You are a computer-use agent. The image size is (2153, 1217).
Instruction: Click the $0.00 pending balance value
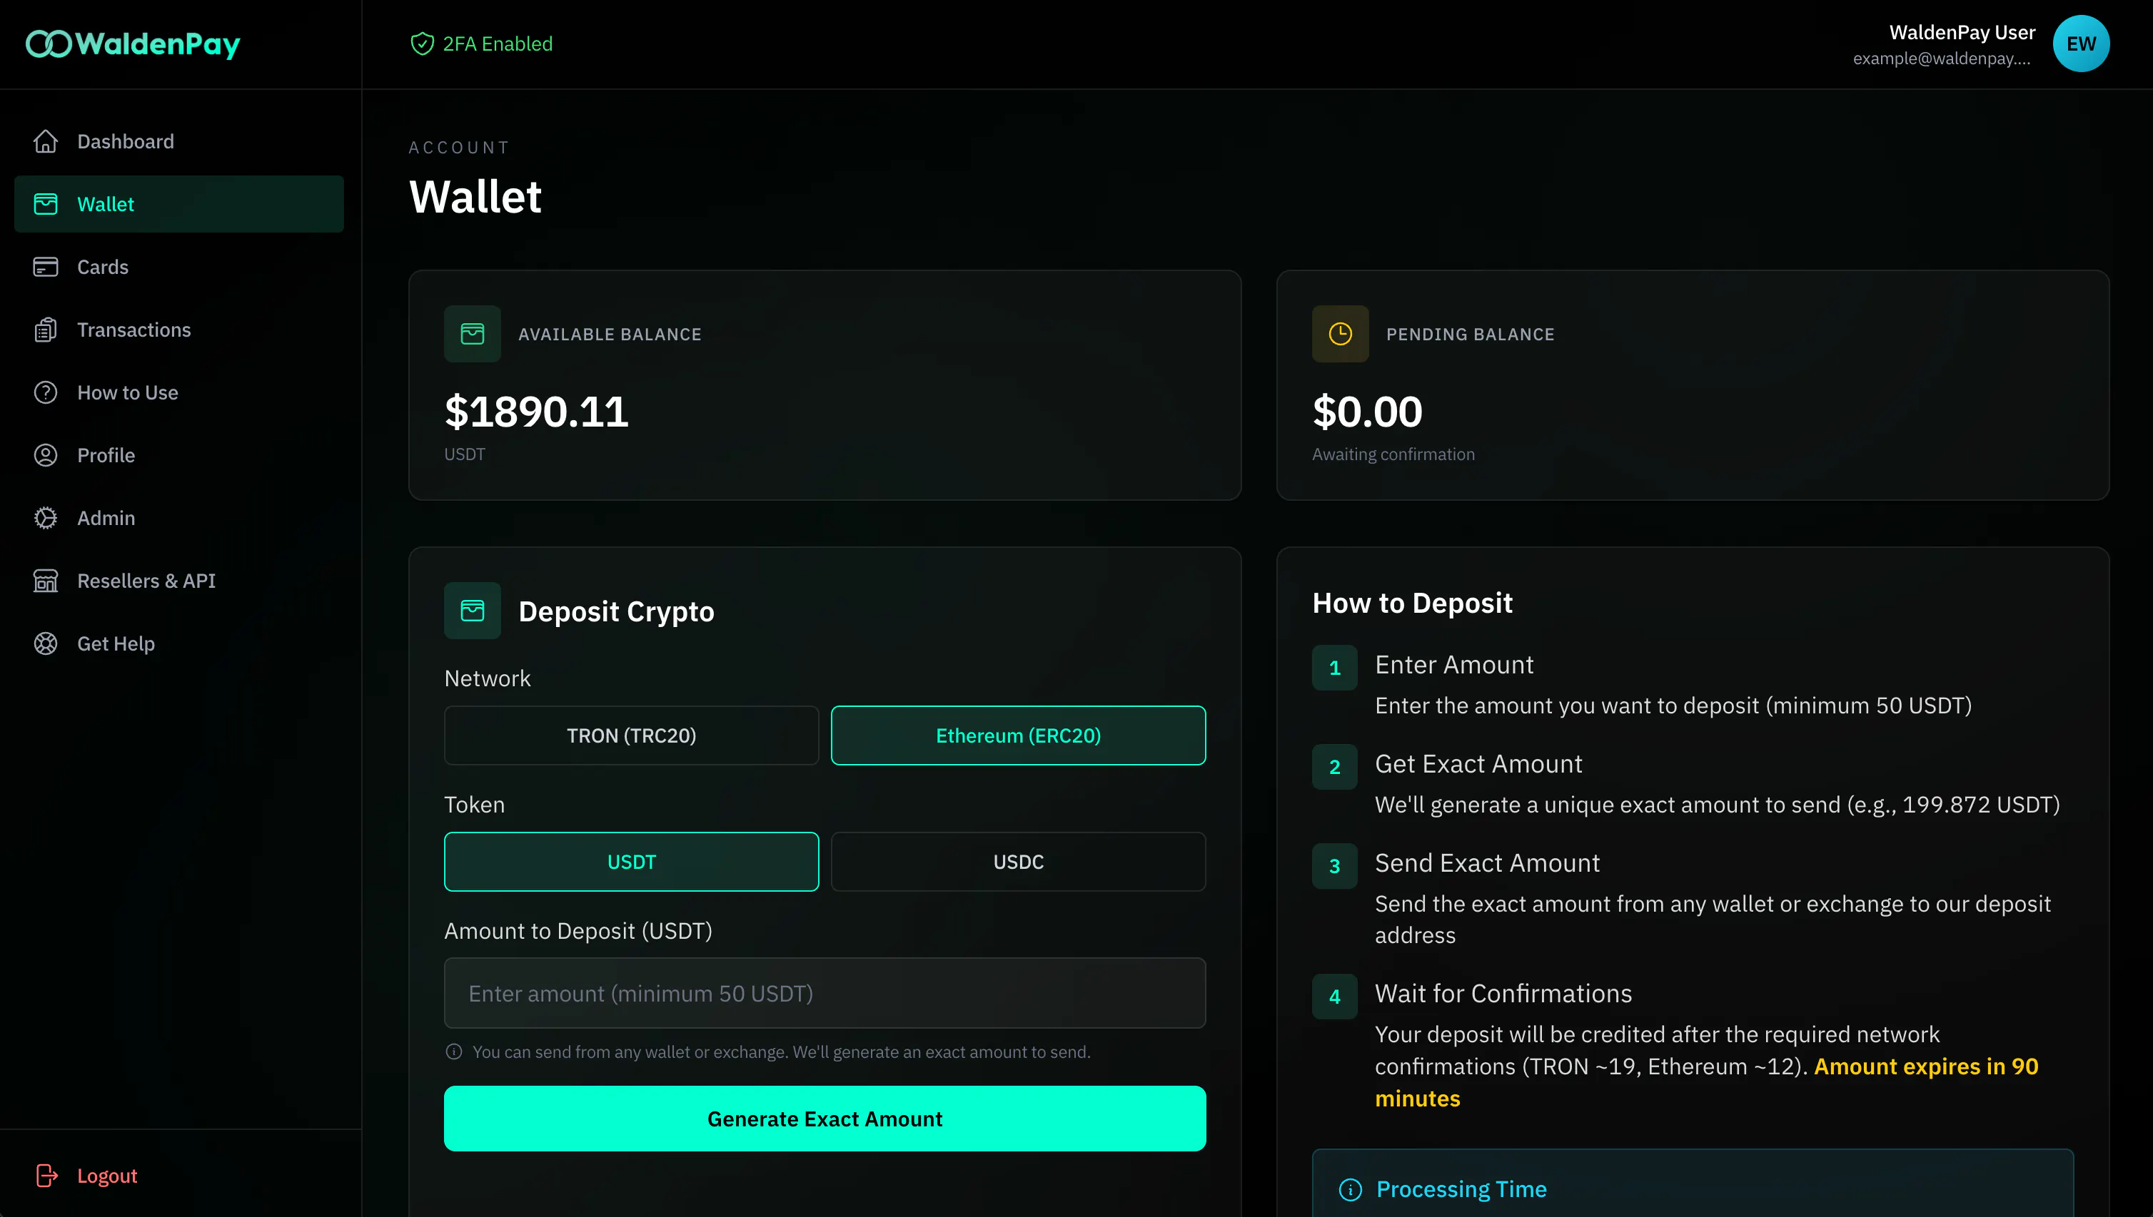[1367, 411]
